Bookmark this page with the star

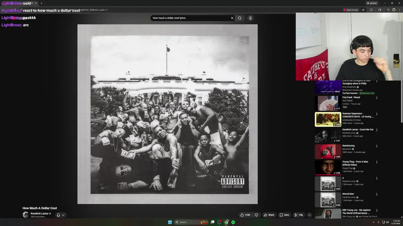(363, 10)
